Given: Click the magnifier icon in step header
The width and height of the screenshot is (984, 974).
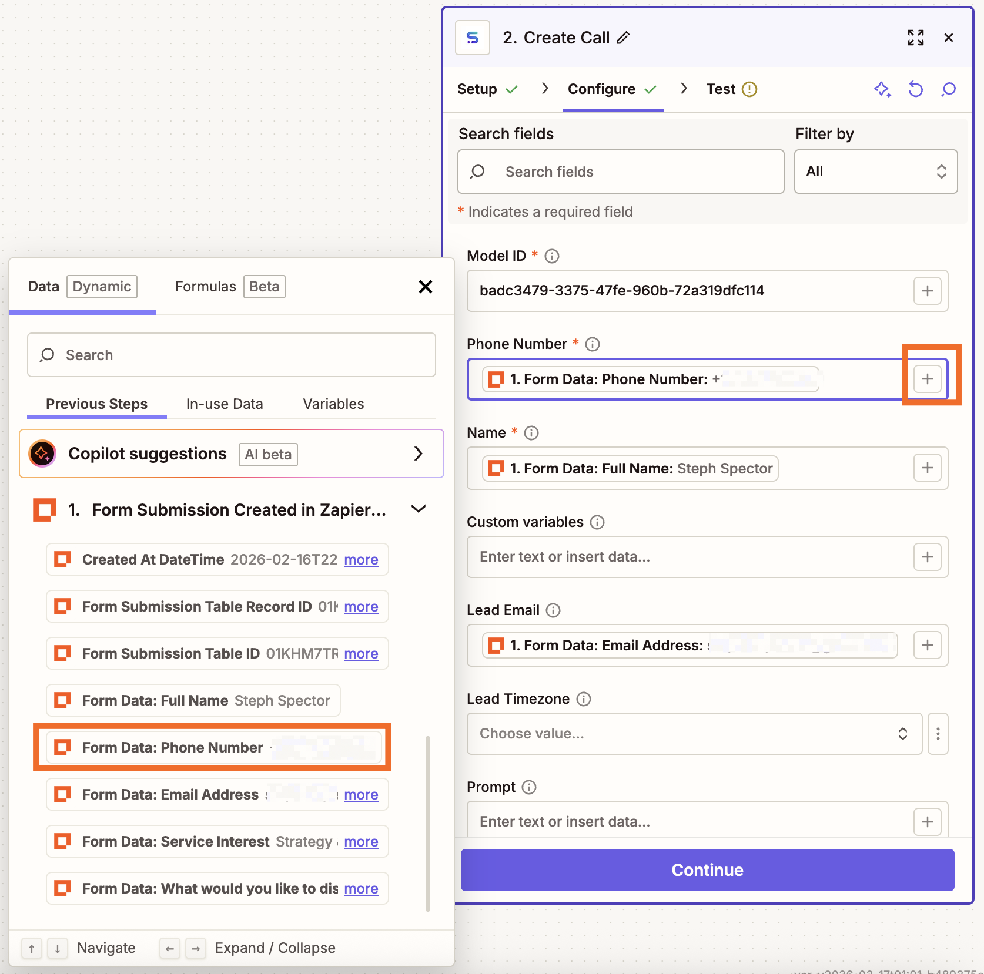Looking at the screenshot, I should (x=949, y=89).
